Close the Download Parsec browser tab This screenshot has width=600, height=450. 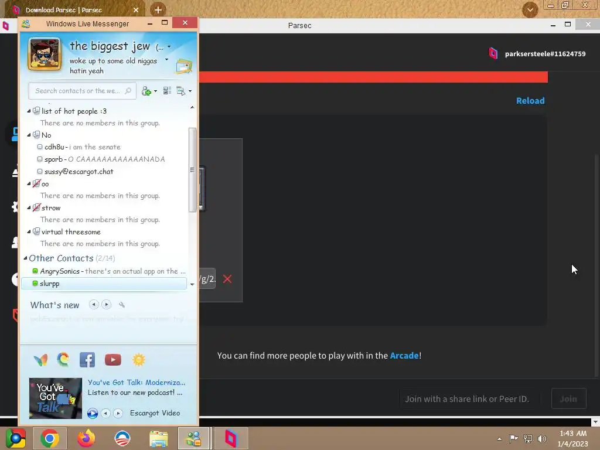coord(136,10)
